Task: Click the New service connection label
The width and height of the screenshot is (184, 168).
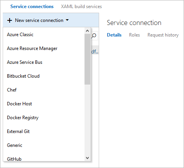Action: tap(39, 20)
